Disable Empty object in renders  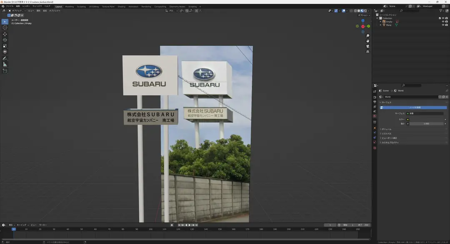447,22
